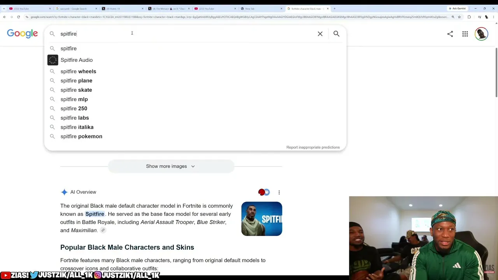The image size is (498, 280).
Task: Click the 'AI Overview' label
Action: pyautogui.click(x=83, y=192)
